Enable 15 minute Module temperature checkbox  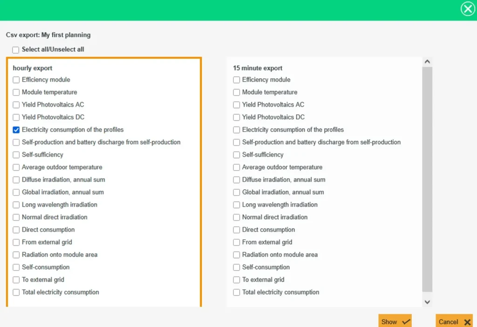pos(237,93)
